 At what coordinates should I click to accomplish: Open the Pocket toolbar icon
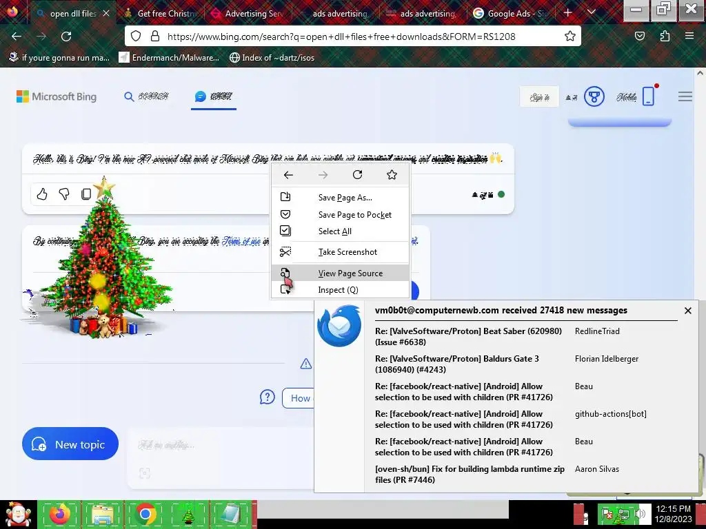tap(640, 37)
